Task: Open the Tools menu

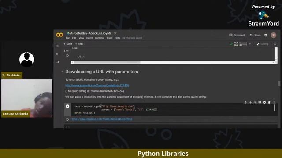Action: (109, 38)
